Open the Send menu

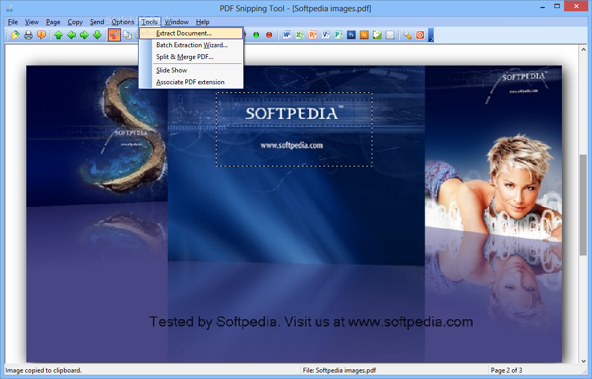pos(97,22)
